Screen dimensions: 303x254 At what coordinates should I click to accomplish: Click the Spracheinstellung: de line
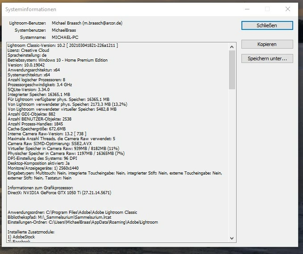[27, 55]
